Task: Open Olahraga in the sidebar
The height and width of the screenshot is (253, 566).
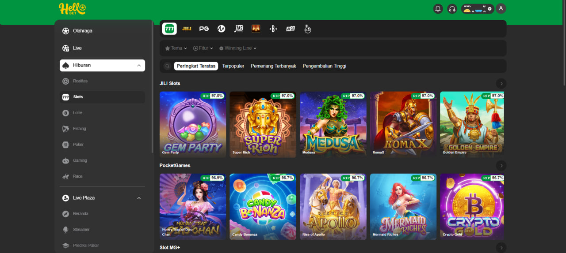Action: pos(102,31)
